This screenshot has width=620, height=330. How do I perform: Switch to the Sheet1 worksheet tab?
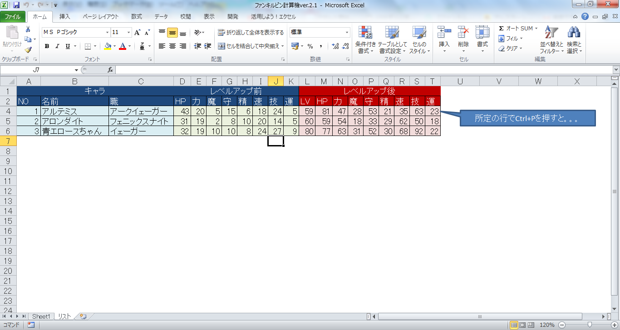pos(41,316)
